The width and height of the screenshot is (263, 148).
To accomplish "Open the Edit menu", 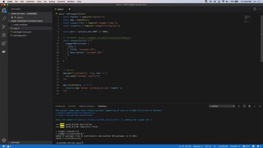I will tap(22, 2).
